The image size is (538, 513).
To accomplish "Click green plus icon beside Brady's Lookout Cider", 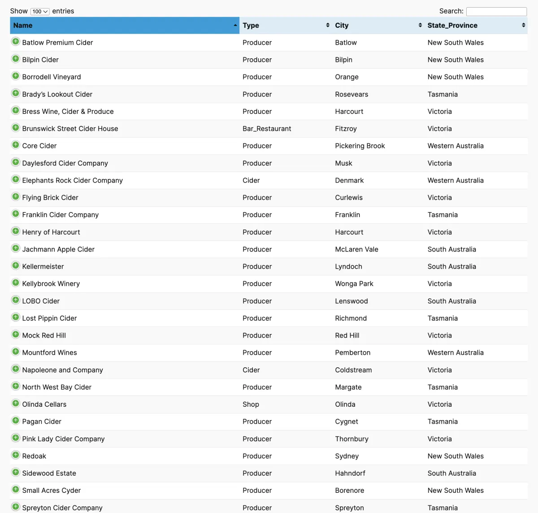I will coord(16,93).
